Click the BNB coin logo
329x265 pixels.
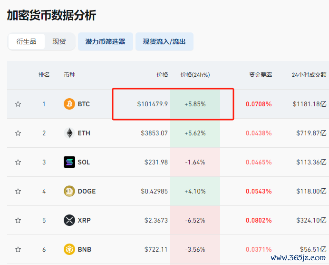[x=69, y=249]
